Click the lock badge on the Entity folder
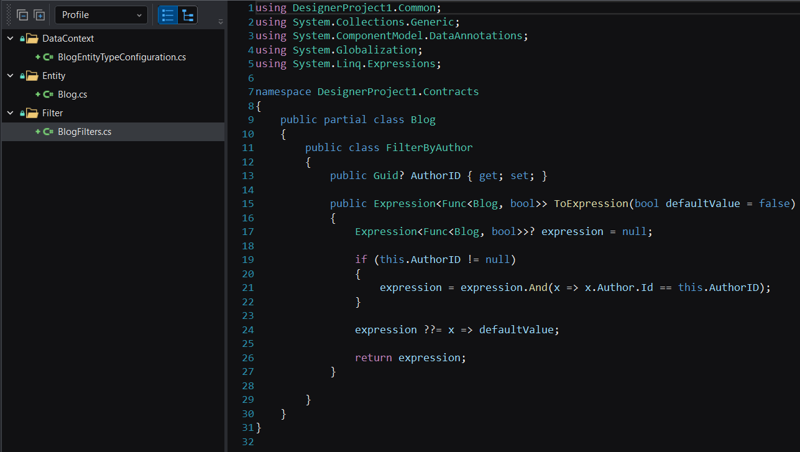Image resolution: width=800 pixels, height=452 pixels. 22,76
